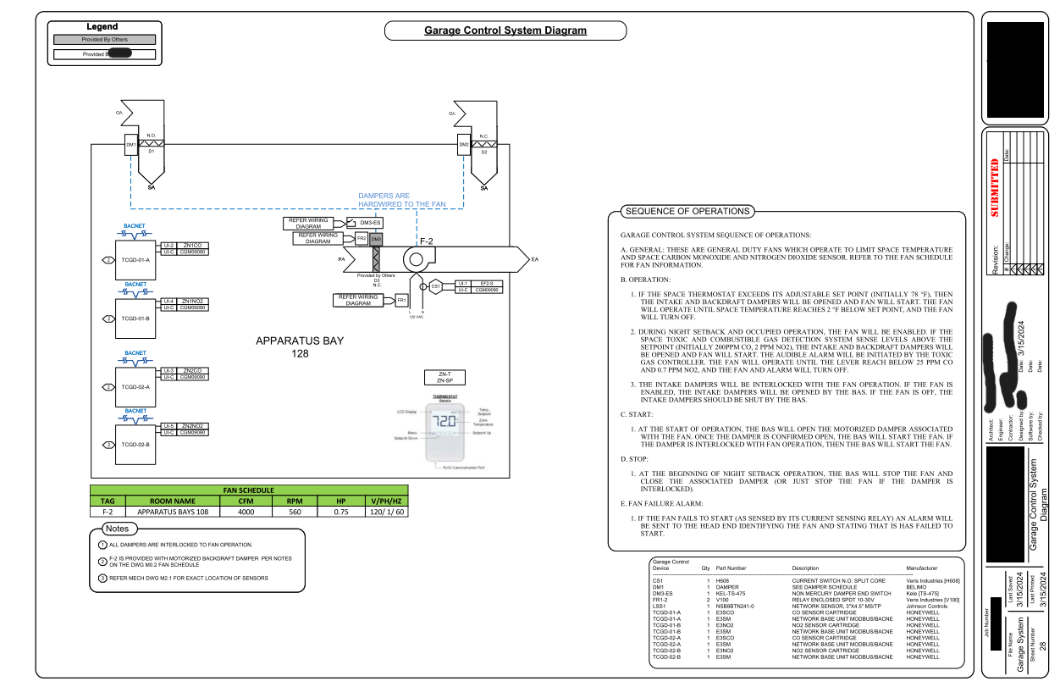Click the BELIMO manufacturer entry

916,588
